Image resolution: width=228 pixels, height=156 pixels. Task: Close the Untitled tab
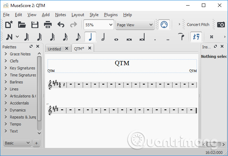point(67,48)
